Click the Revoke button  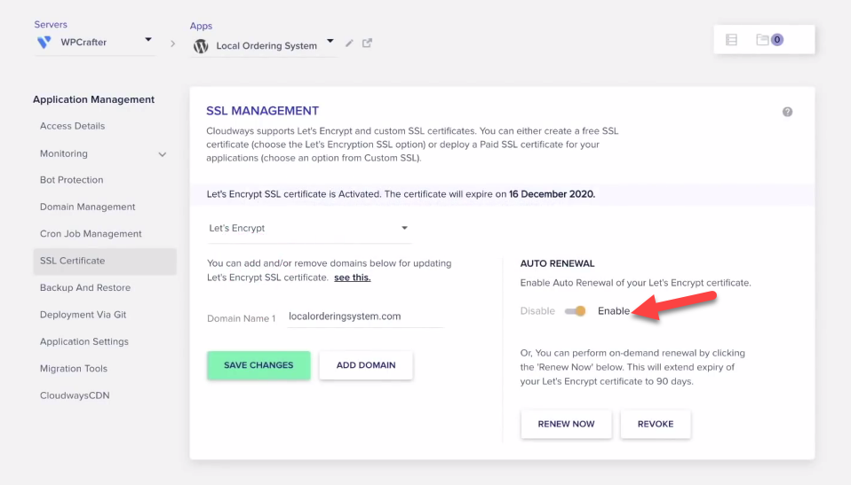[x=656, y=424]
